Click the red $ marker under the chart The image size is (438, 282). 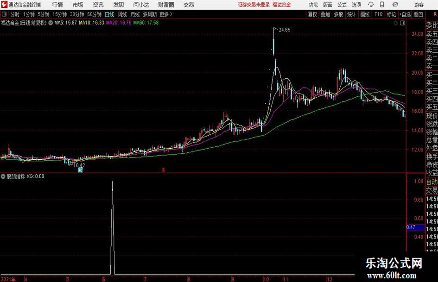tap(164, 170)
